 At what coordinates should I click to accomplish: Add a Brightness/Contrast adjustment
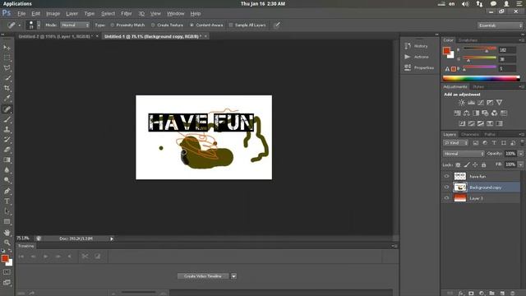462,102
